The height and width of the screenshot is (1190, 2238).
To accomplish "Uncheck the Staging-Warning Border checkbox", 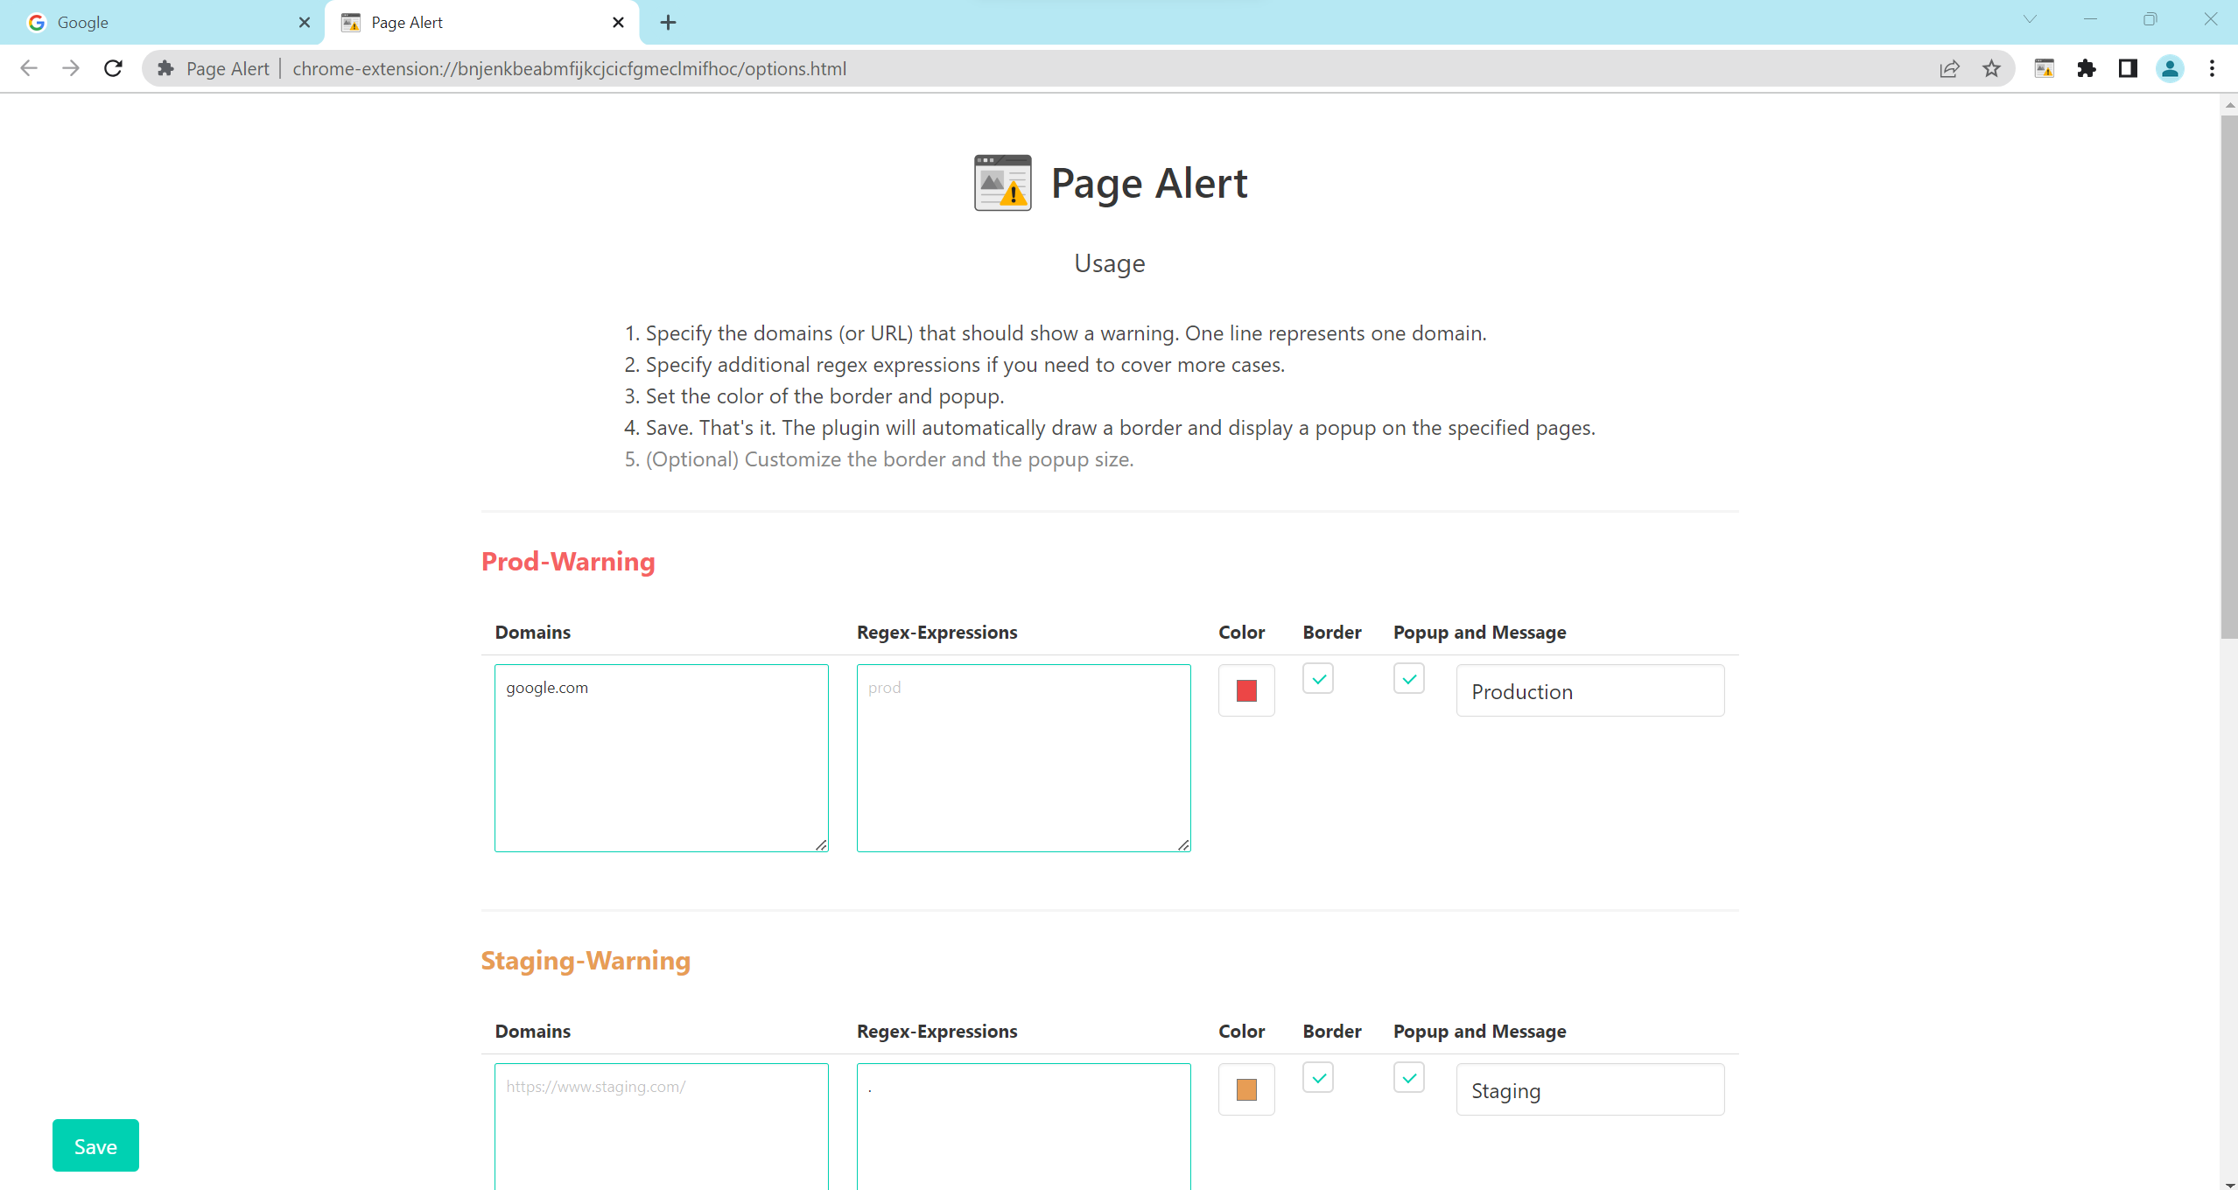I will point(1318,1077).
